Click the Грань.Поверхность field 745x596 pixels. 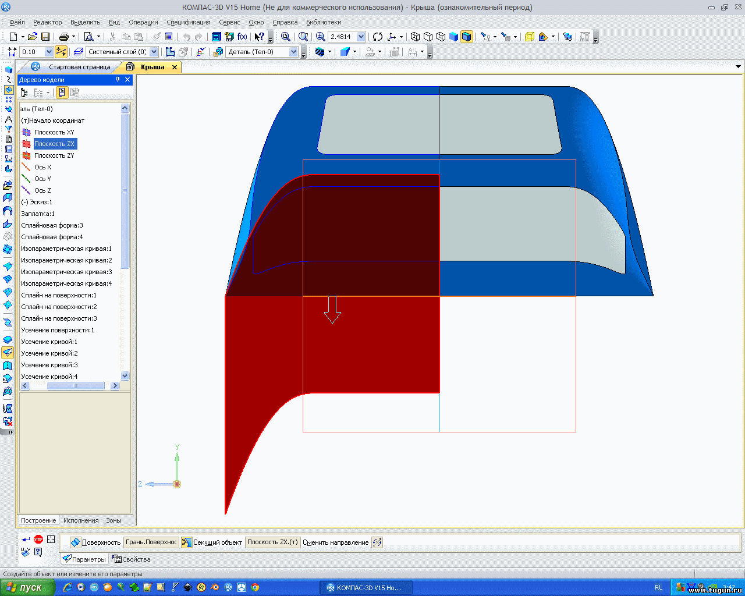[151, 542]
